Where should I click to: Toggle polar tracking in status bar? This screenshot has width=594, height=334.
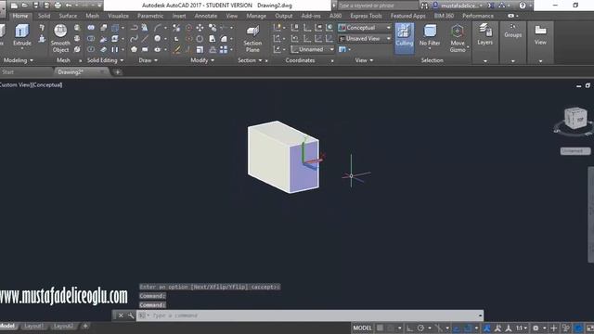coord(420,328)
